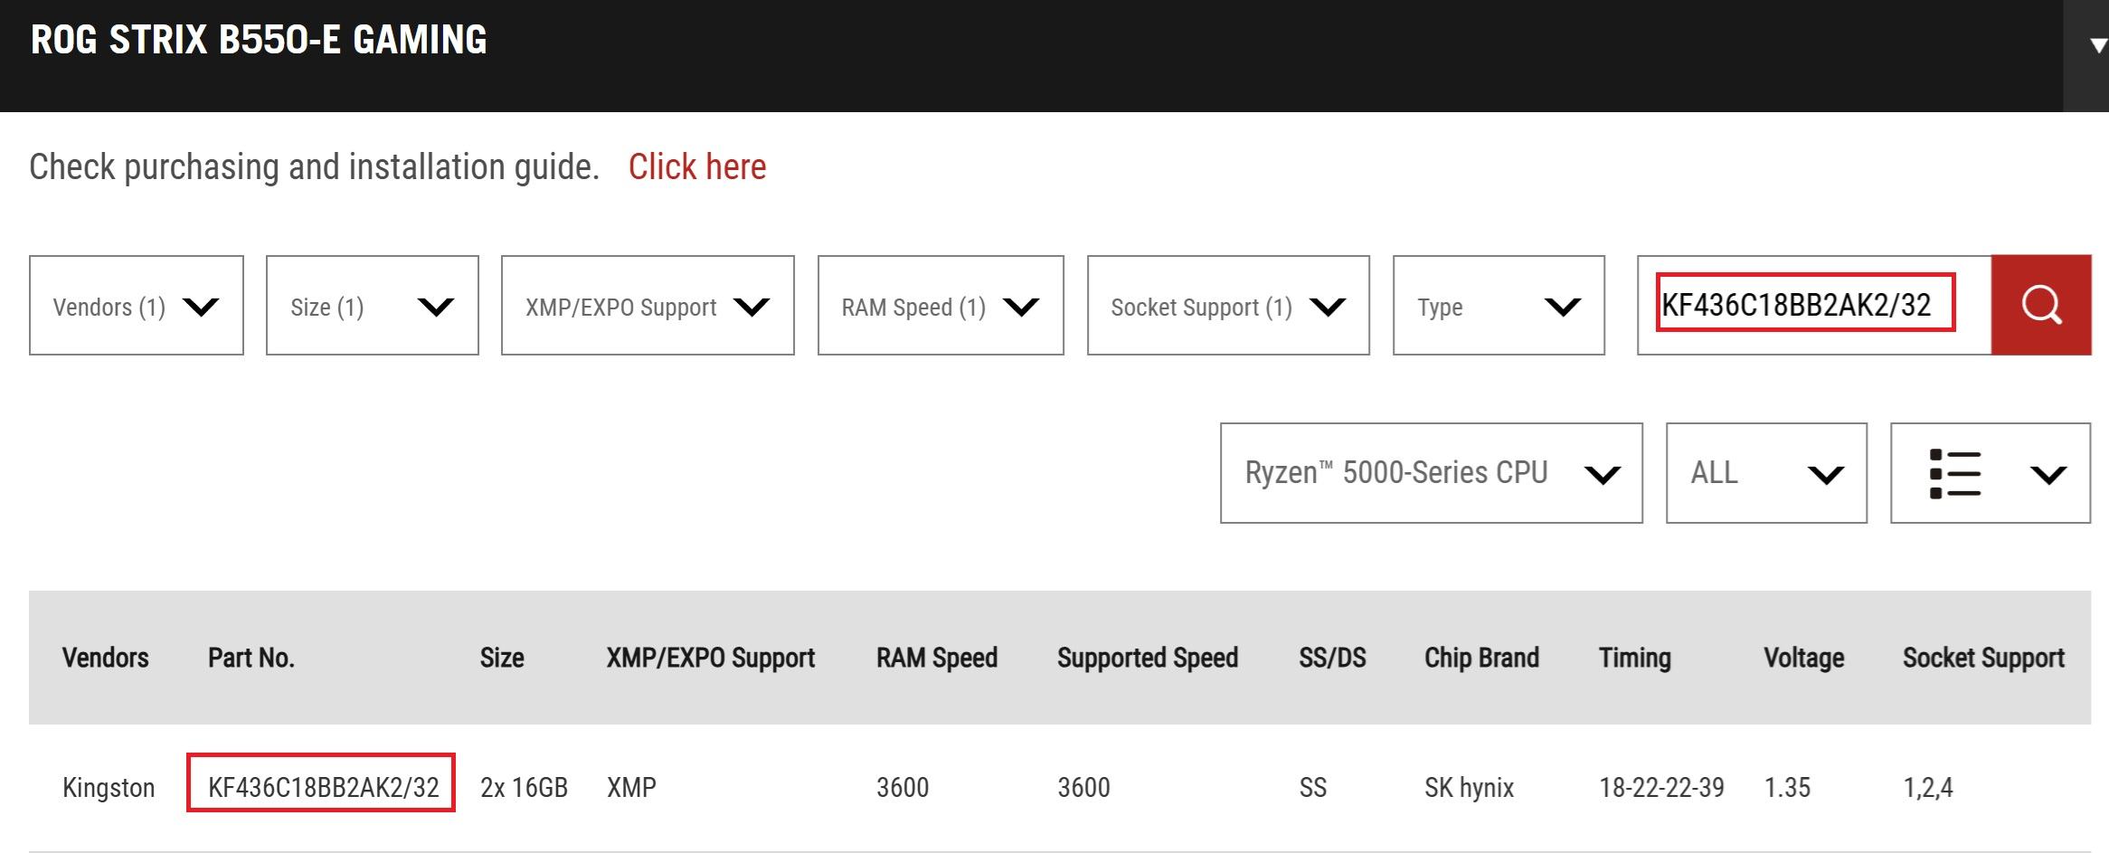Open the Type filter dropdown
The height and width of the screenshot is (853, 2109).
coord(1499,306)
